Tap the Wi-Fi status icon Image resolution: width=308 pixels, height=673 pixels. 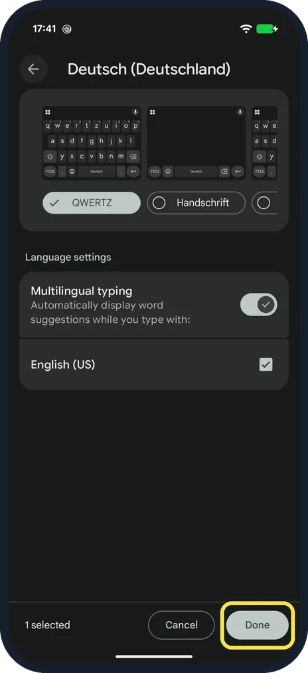[x=246, y=29]
